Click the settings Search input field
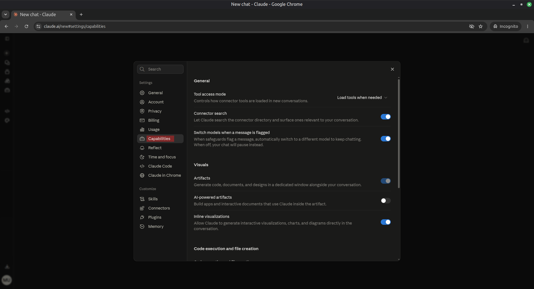Screen dimensions: 534x289 tap(160, 69)
